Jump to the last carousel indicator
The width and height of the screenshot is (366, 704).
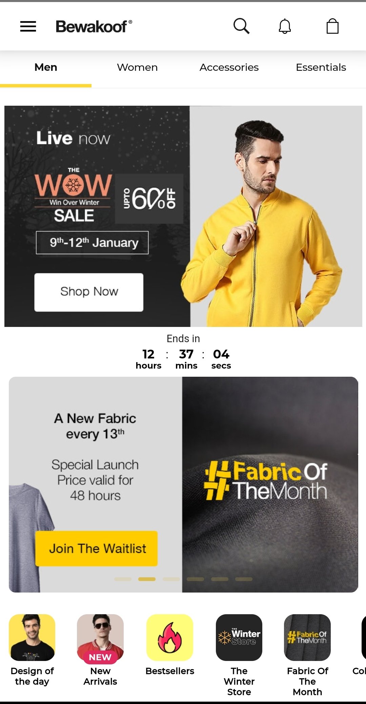click(244, 579)
